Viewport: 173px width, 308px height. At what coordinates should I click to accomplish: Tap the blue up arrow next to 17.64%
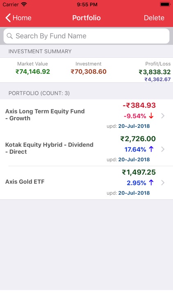pos(151,149)
